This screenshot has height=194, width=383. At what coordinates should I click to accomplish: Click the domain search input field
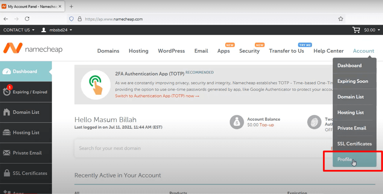[x=203, y=148]
